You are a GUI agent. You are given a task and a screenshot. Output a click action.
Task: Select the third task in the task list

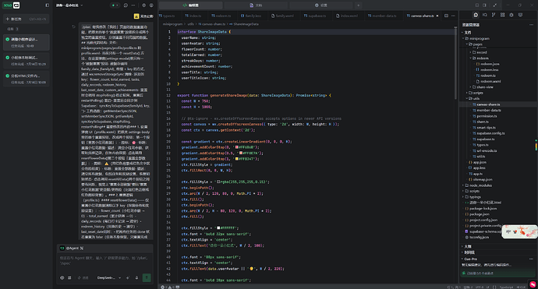(x=27, y=79)
